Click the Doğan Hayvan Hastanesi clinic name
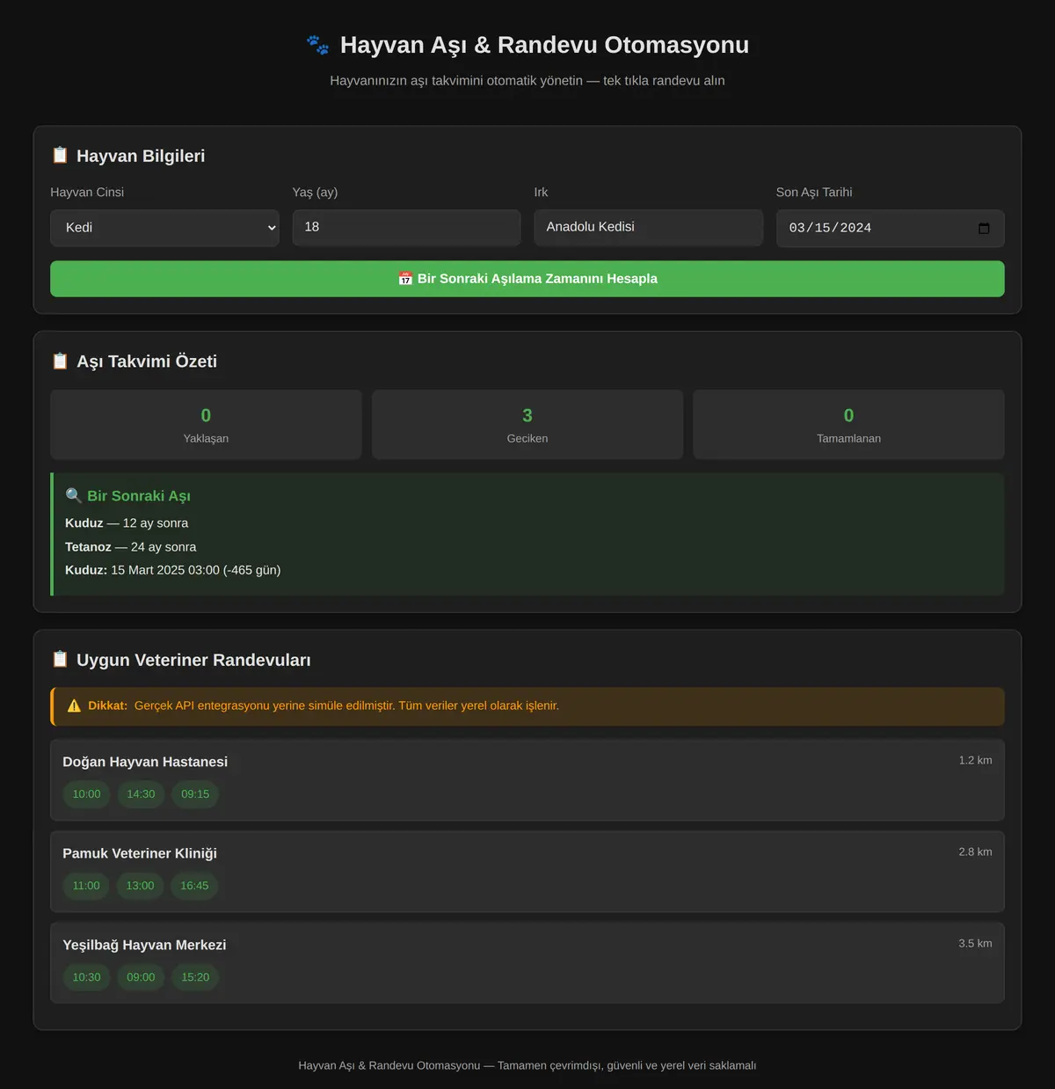1055x1089 pixels. coord(145,762)
